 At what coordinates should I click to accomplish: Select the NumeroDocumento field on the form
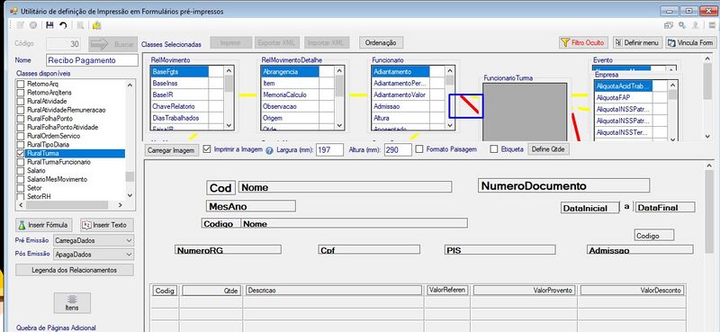[x=564, y=185]
